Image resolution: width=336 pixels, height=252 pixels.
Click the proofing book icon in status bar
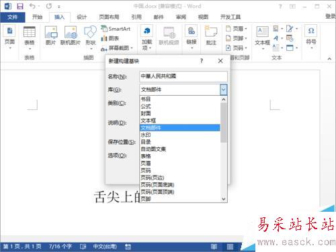click(83, 247)
